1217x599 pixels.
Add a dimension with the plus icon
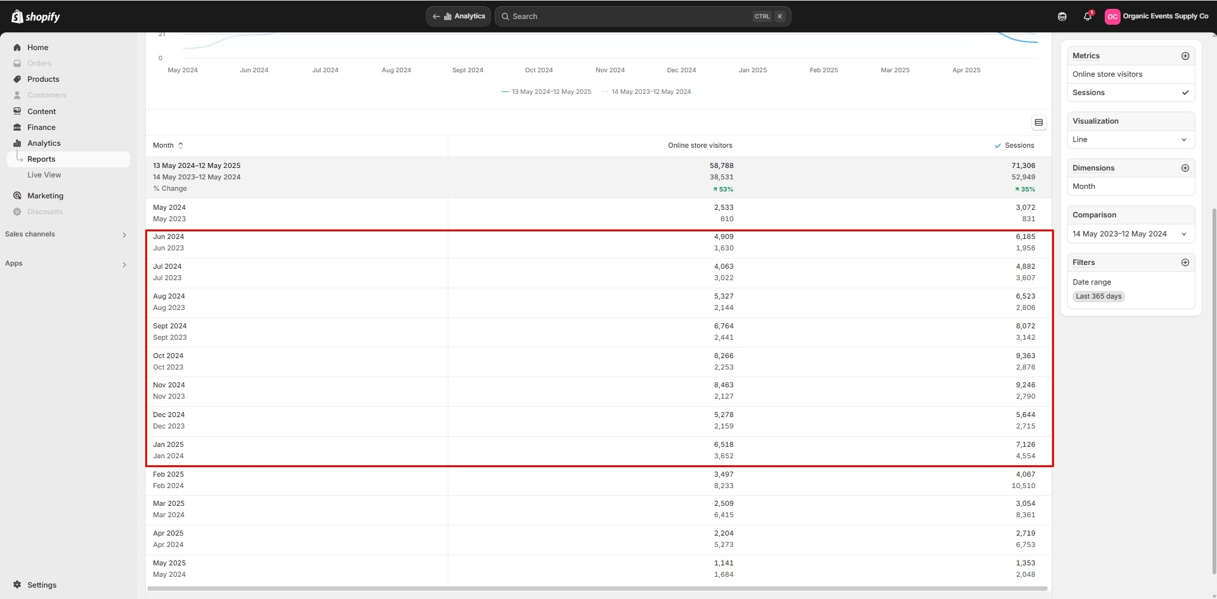pos(1185,168)
